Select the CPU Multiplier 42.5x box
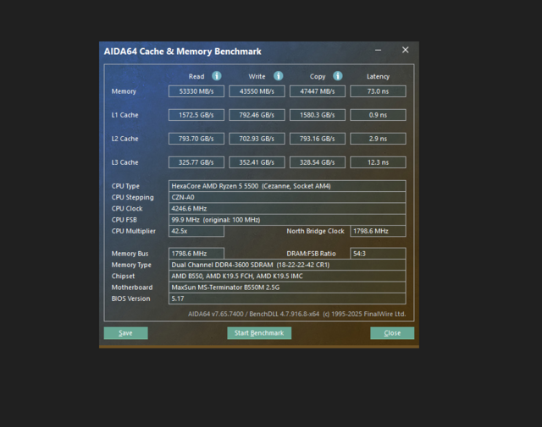The height and width of the screenshot is (427, 542). click(196, 231)
